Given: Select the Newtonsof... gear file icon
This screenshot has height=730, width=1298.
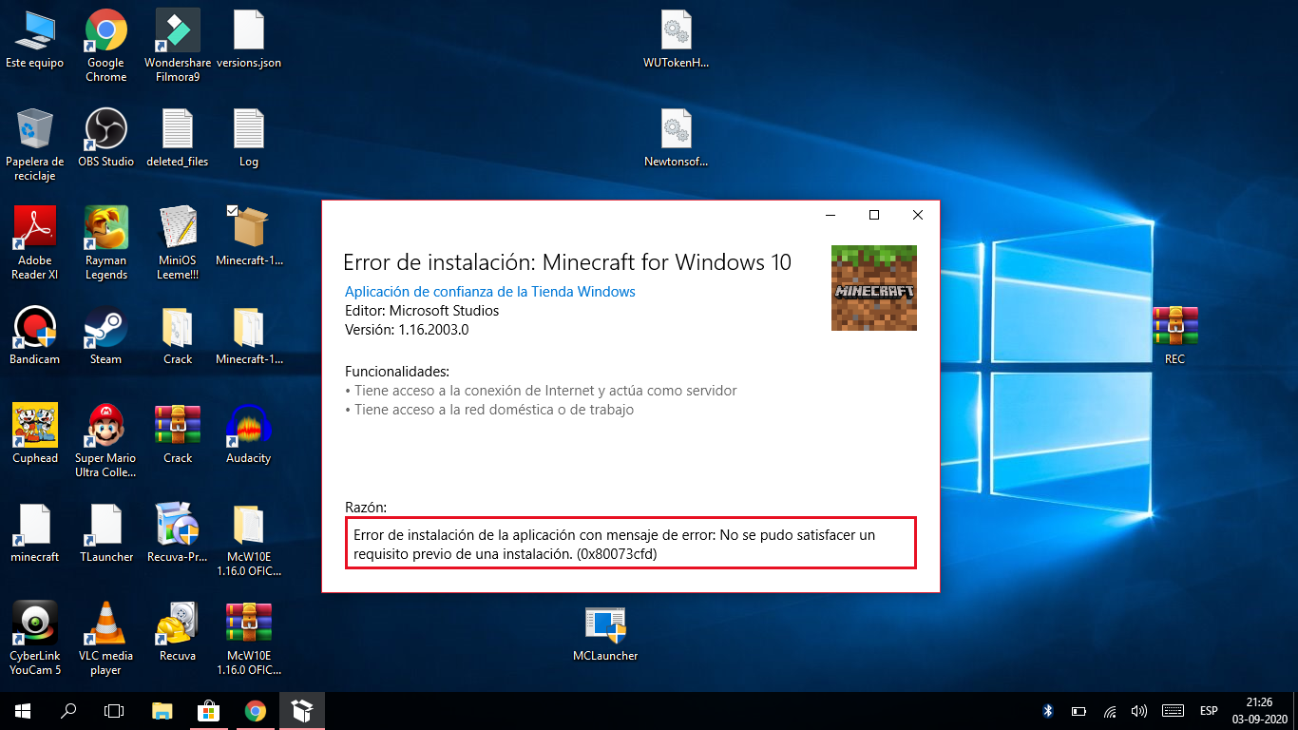Looking at the screenshot, I should (677, 139).
